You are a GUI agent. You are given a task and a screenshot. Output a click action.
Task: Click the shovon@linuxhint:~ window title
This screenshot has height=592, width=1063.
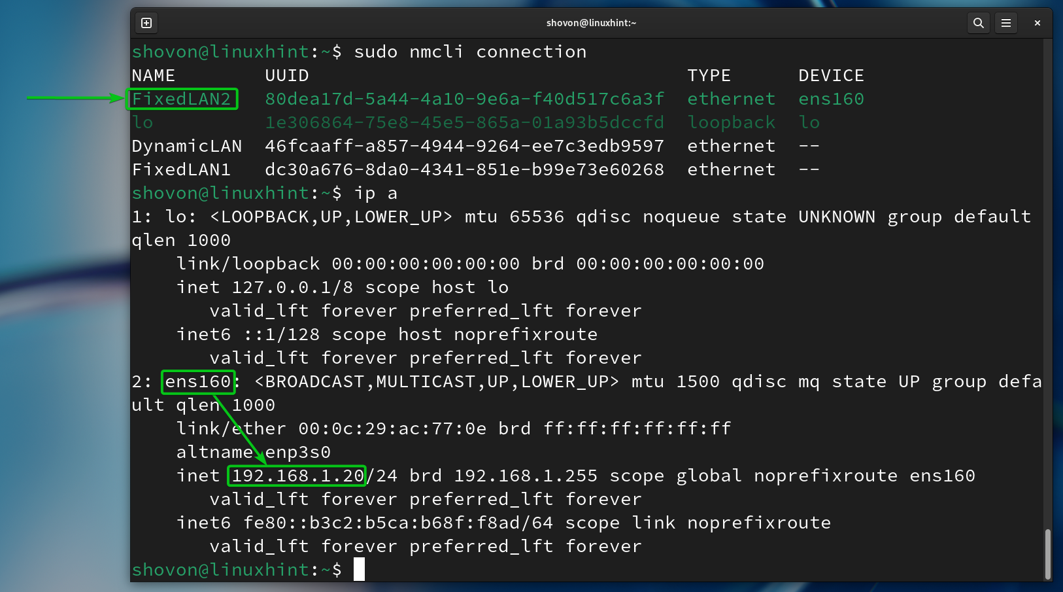click(x=591, y=23)
